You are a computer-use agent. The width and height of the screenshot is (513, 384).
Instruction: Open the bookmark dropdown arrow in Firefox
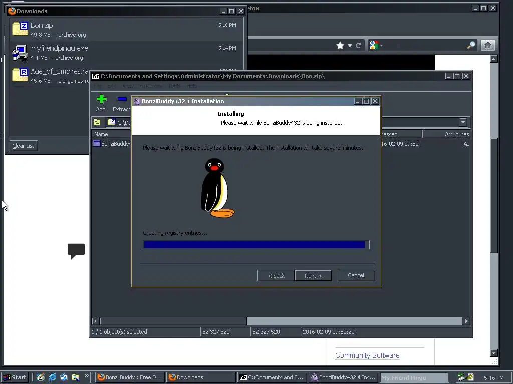[350, 45]
